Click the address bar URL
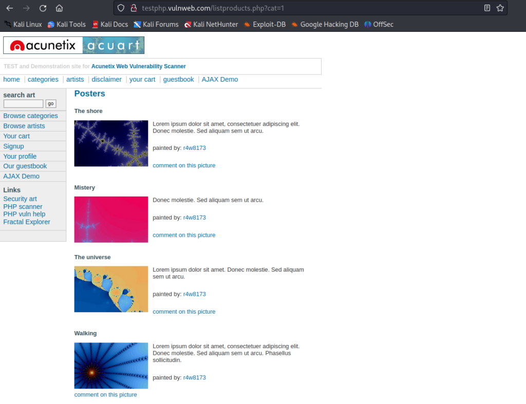The height and width of the screenshot is (404, 526). 213,8
